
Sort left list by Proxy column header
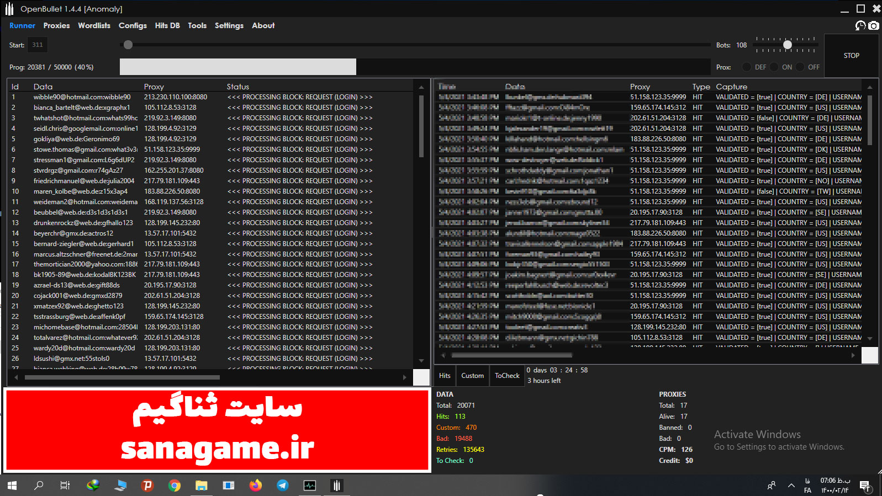(154, 87)
